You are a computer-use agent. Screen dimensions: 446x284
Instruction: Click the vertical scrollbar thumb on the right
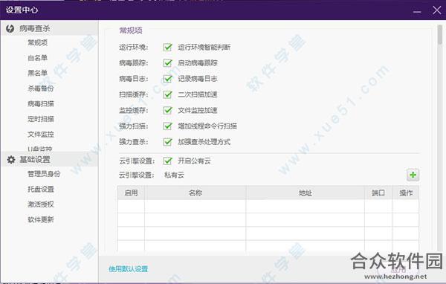(440, 35)
